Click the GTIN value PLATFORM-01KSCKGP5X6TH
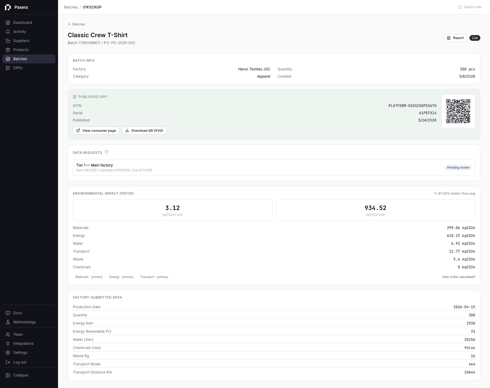Screen dimensions: 490x388 (412, 106)
